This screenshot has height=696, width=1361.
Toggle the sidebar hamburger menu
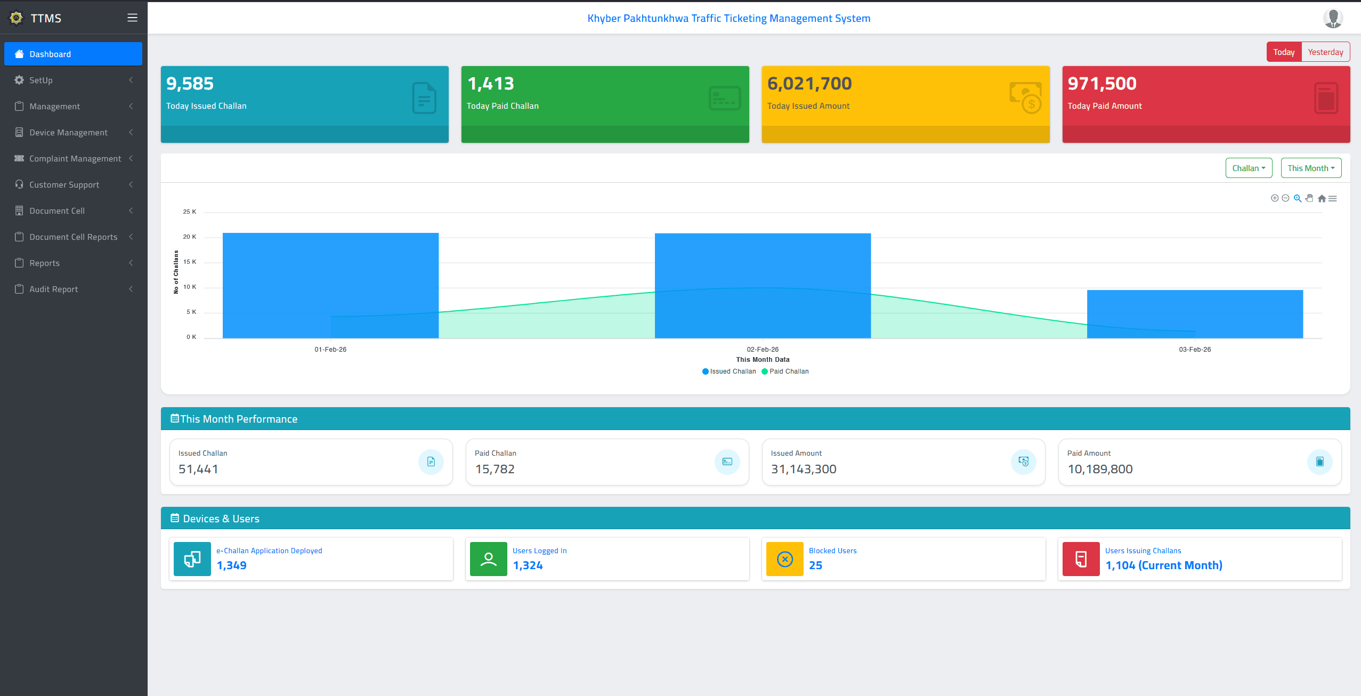pyautogui.click(x=133, y=18)
